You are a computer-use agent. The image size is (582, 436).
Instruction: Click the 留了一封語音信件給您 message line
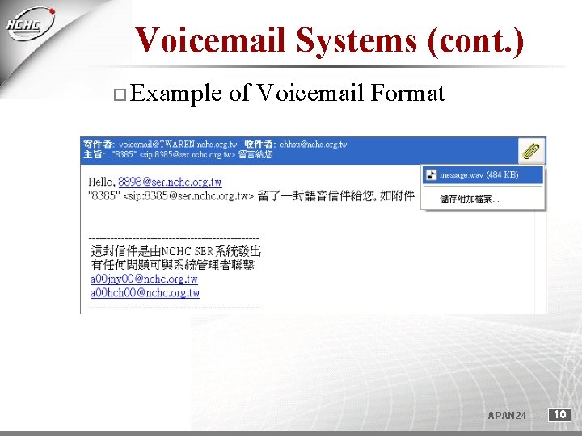click(251, 195)
